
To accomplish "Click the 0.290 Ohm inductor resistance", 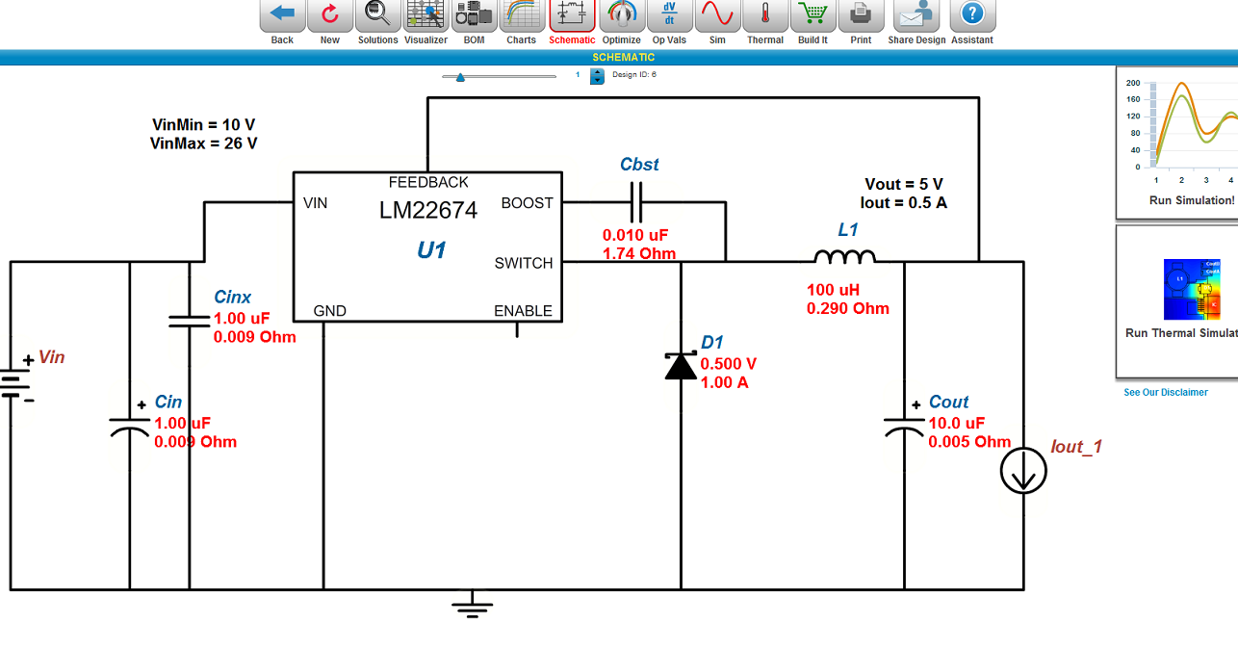I will coord(848,308).
